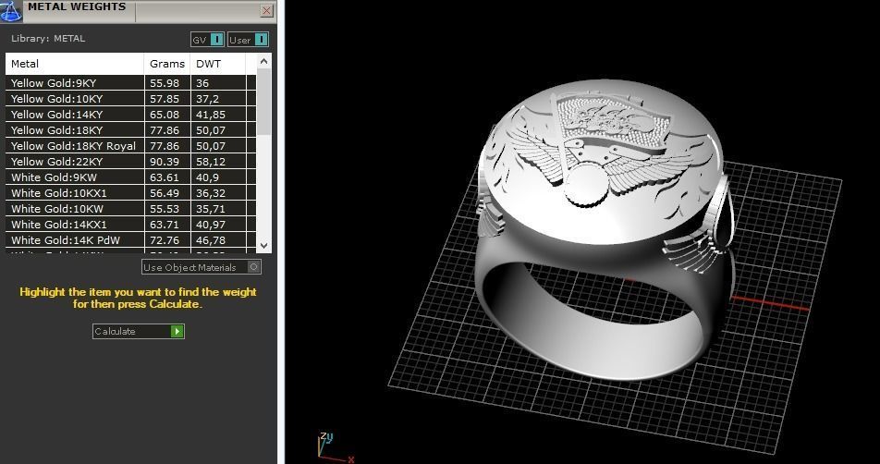Select the White Gold:10KX1 row
Screen dimensions: 880x464
[x=130, y=193]
